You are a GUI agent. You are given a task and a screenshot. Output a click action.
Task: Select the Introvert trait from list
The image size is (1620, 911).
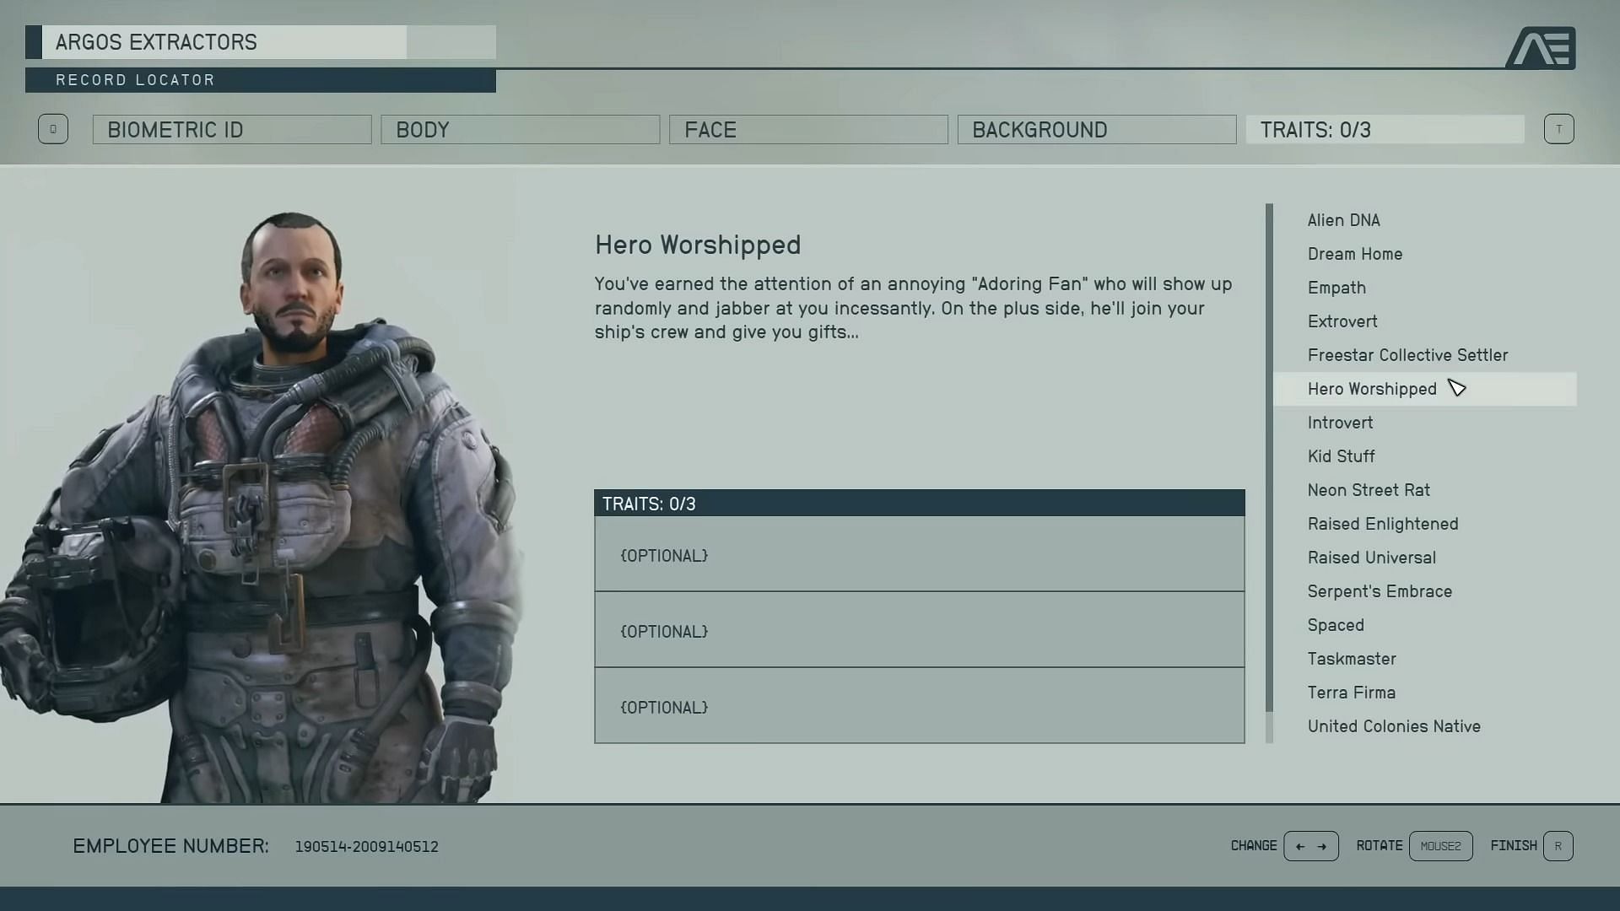point(1341,422)
